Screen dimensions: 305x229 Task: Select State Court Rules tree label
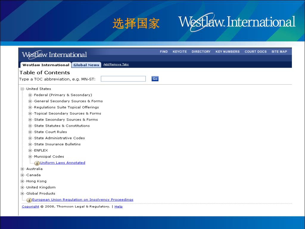click(x=51, y=132)
